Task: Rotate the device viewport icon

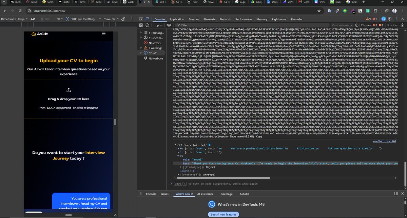Action: pos(124,19)
